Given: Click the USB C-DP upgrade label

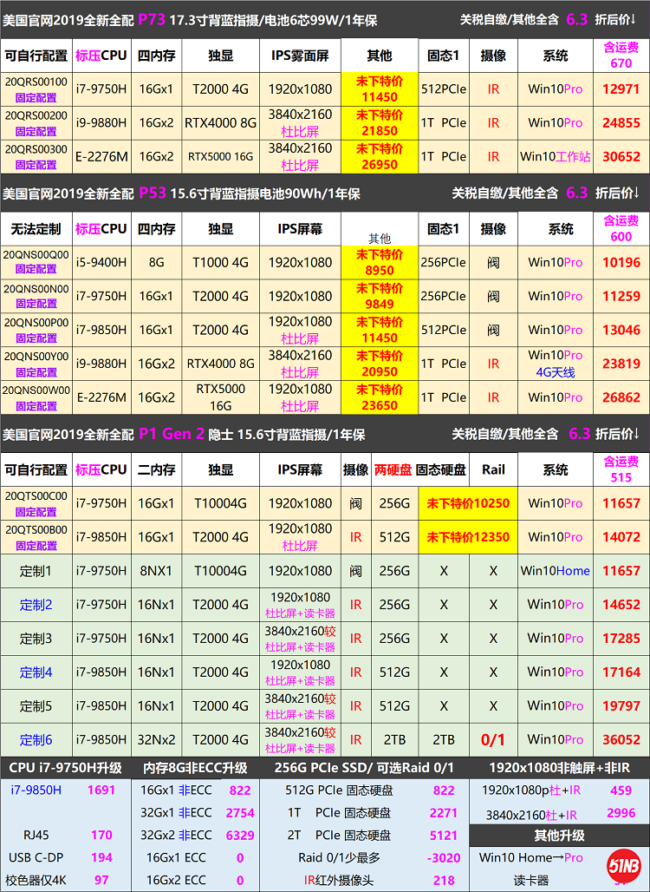Looking at the screenshot, I should click(36, 858).
